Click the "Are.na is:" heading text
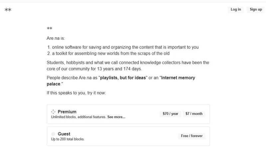 pyautogui.click(x=56, y=38)
